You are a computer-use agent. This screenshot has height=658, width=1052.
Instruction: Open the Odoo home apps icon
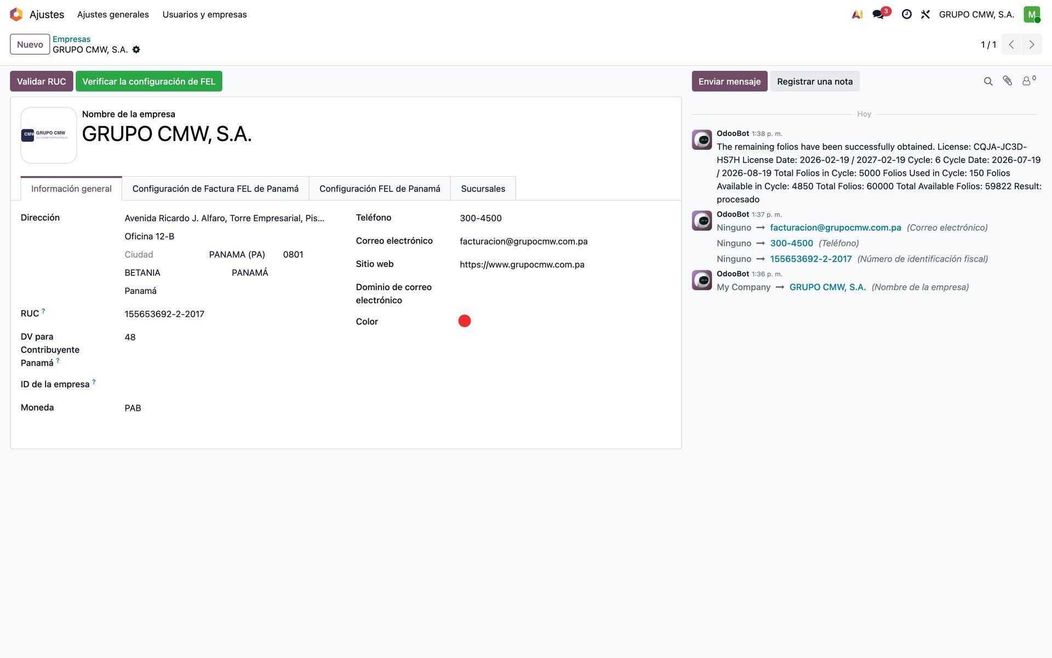coord(16,14)
